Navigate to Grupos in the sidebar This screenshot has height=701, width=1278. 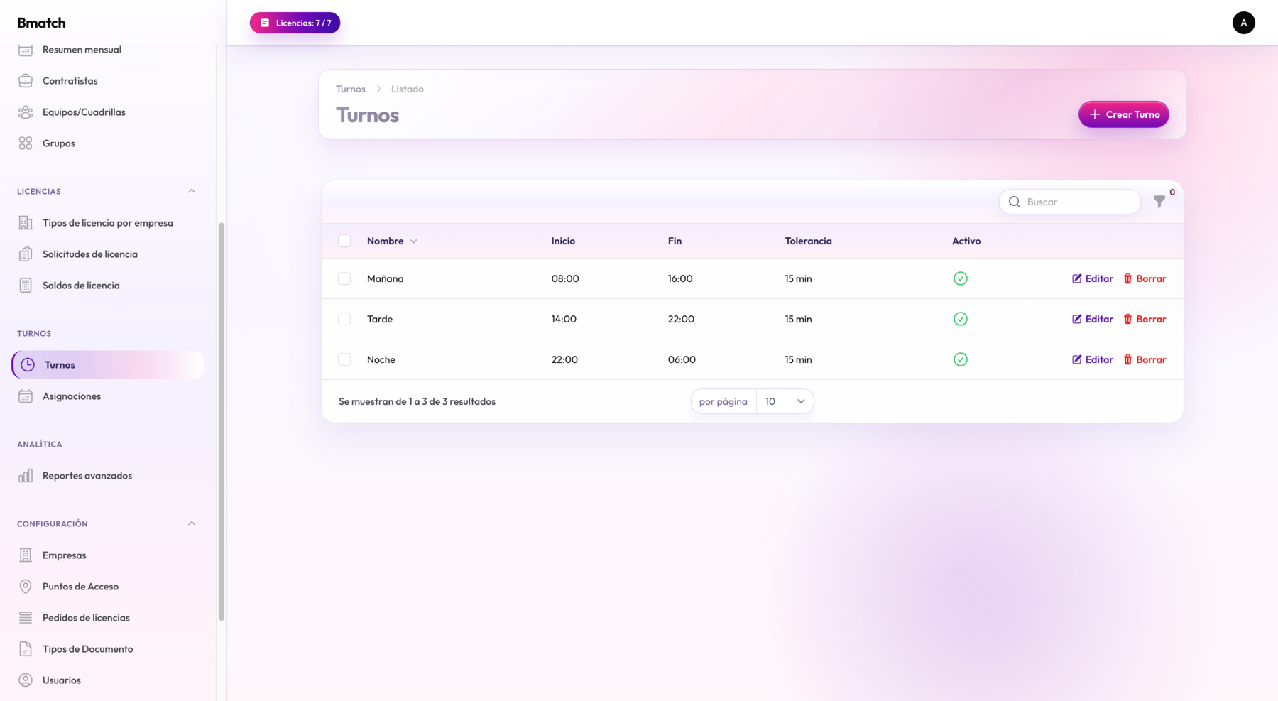click(108, 143)
